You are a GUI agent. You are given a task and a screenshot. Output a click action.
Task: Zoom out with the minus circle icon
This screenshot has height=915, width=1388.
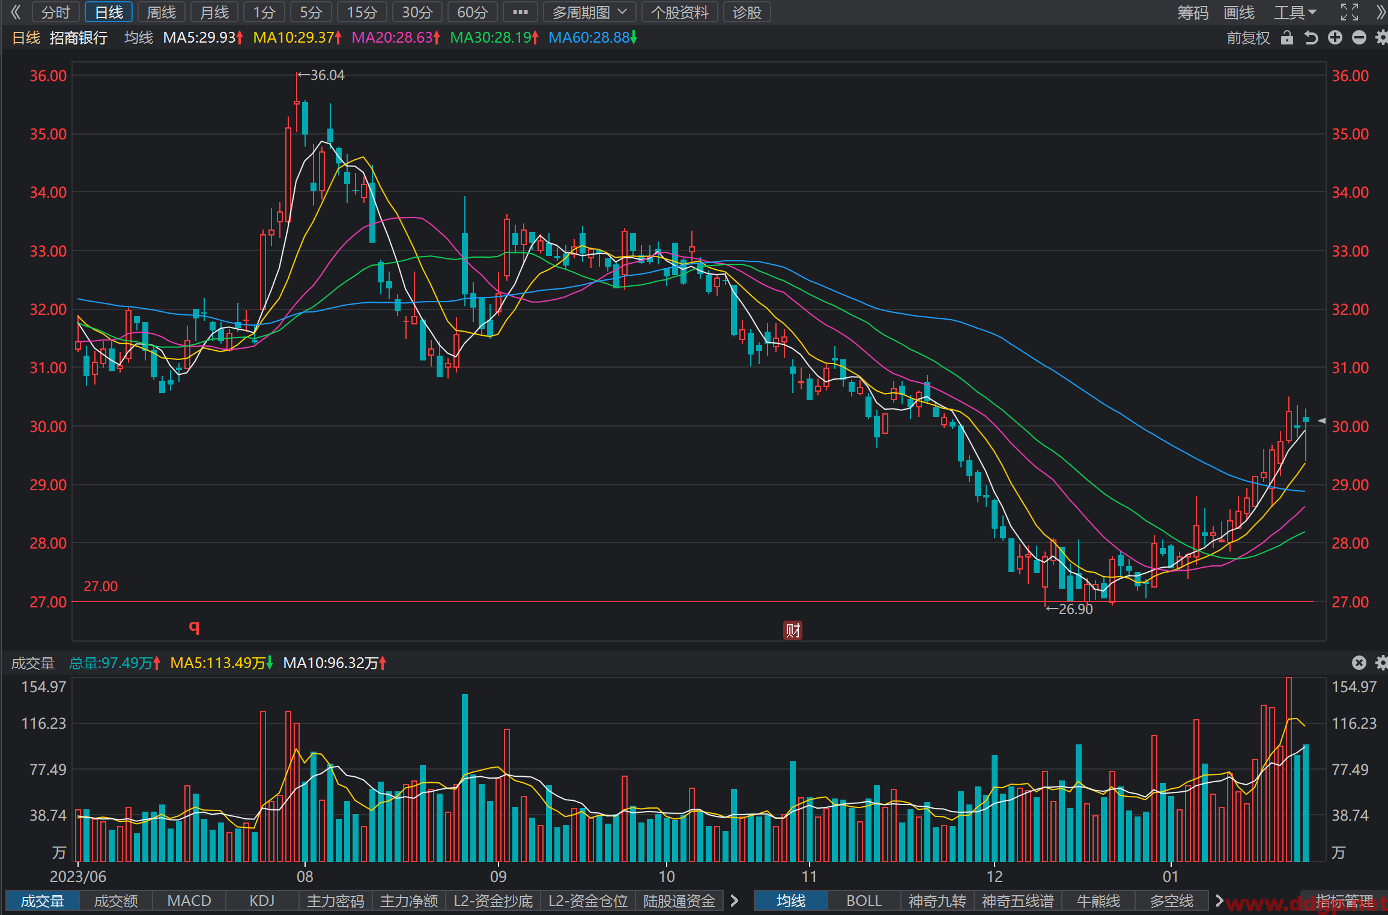pyautogui.click(x=1359, y=38)
